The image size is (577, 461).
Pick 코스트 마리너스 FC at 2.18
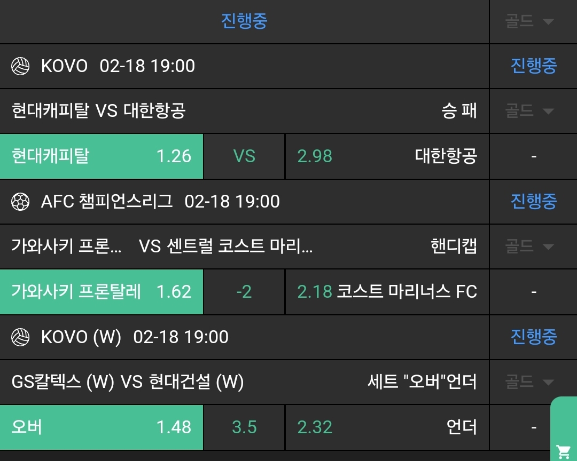387,292
